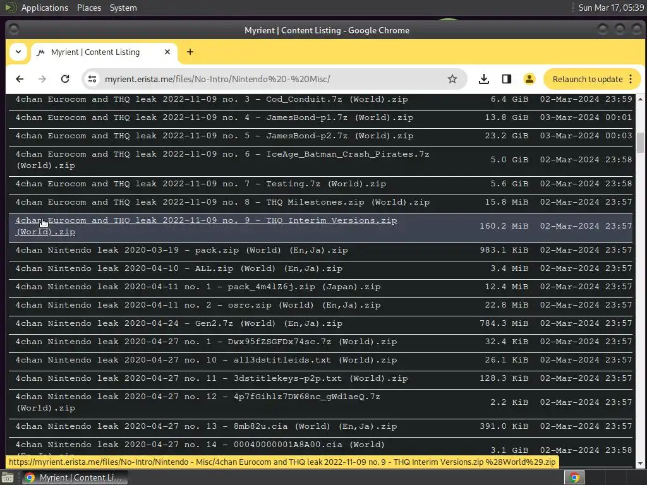Download Cod_Conduit.7z (World).zip
The image size is (647, 485).
[x=212, y=99]
